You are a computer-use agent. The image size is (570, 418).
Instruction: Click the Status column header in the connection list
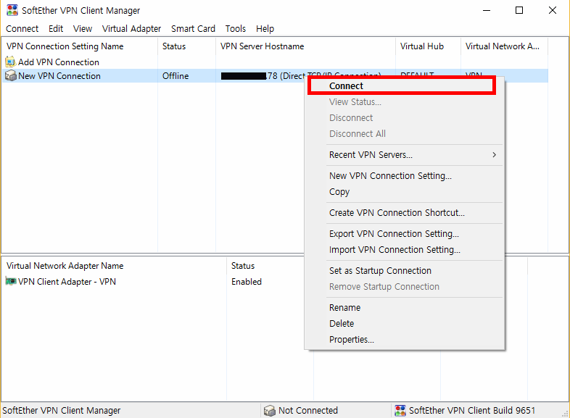(x=186, y=46)
